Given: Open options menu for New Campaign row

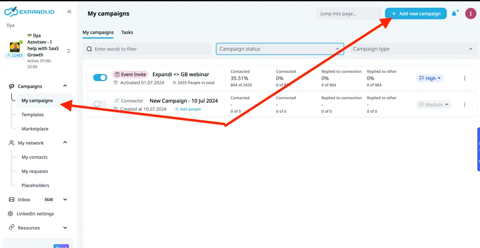Looking at the screenshot, I should 464,105.
